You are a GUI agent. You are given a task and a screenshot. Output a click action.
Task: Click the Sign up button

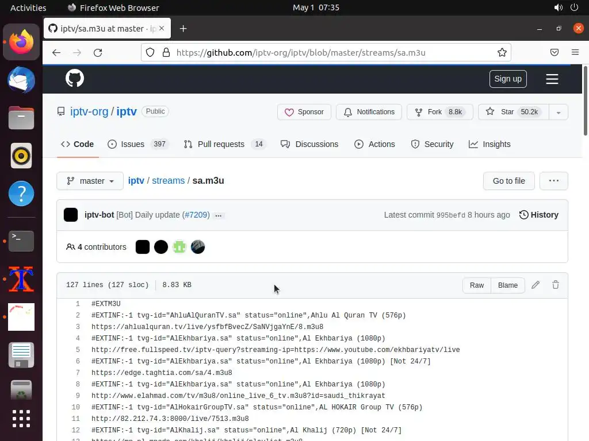[508, 79]
